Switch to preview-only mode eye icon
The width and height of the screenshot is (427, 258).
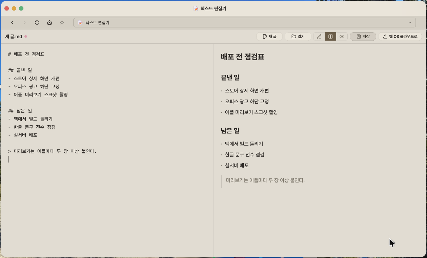(342, 37)
